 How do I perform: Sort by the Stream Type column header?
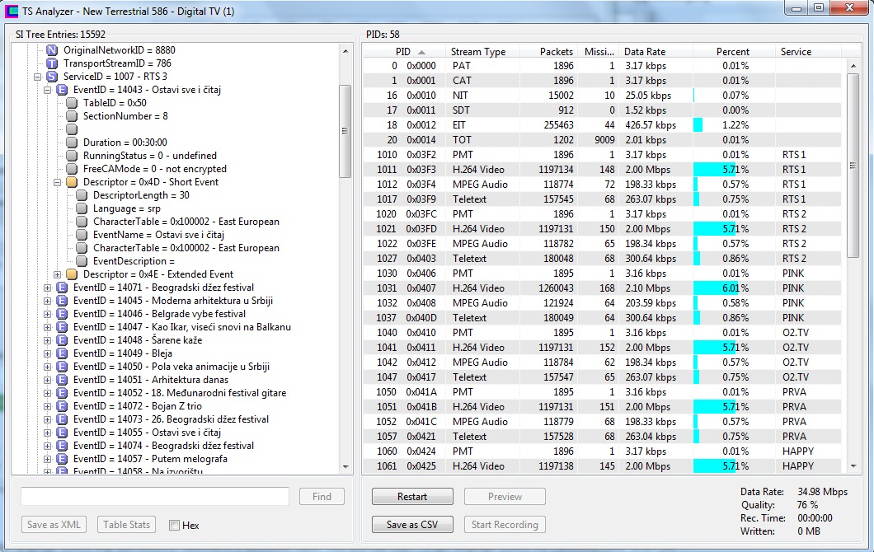pyautogui.click(x=481, y=51)
